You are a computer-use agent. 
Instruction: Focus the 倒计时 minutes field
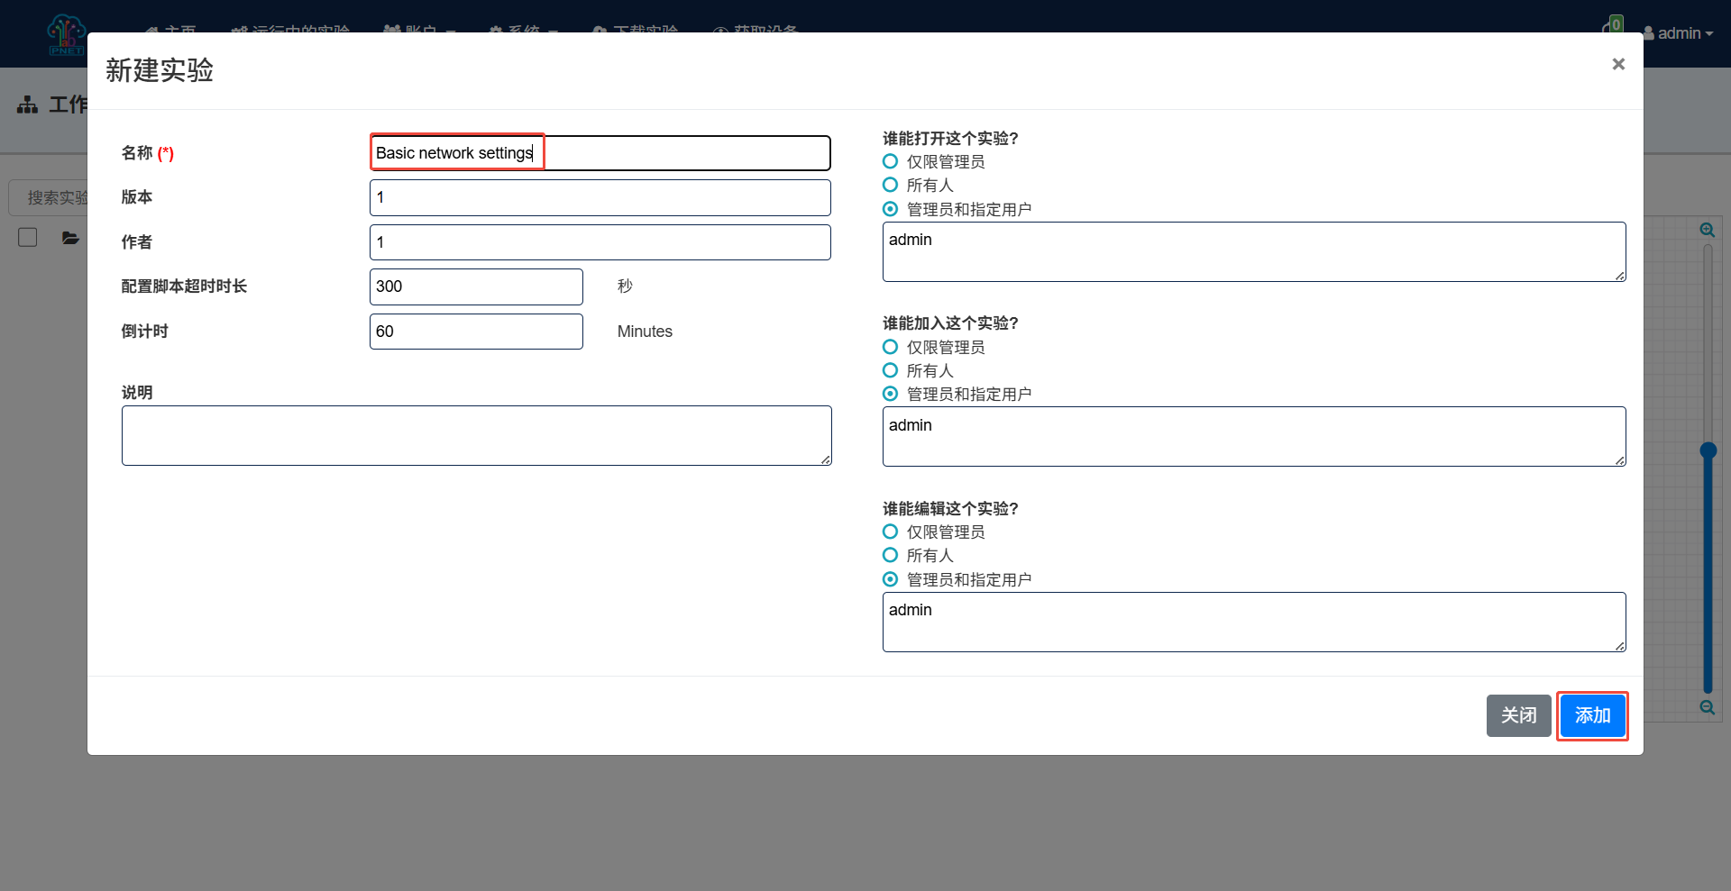tap(476, 332)
